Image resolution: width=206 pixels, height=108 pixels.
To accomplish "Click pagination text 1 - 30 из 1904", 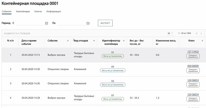I will [x=185, y=33].
